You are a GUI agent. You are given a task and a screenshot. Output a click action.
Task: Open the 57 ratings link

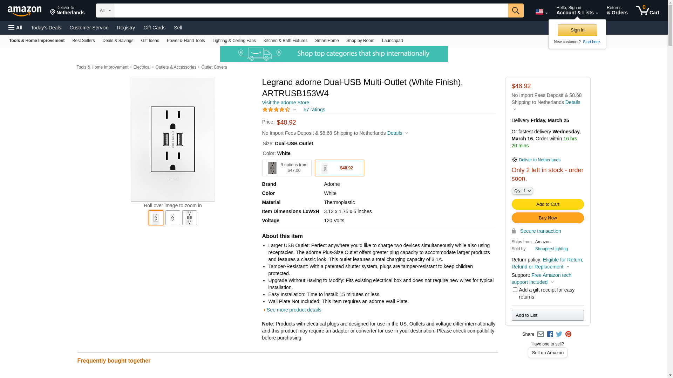[x=314, y=110]
